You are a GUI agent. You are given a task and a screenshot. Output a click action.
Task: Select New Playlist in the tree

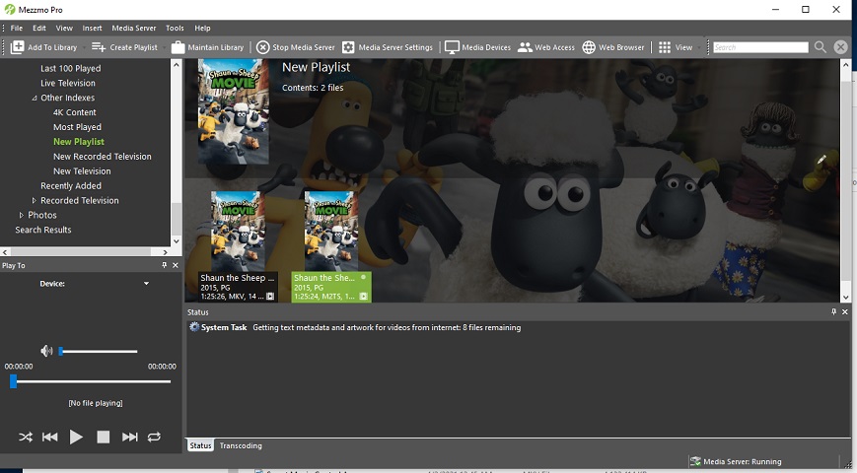[x=79, y=142]
